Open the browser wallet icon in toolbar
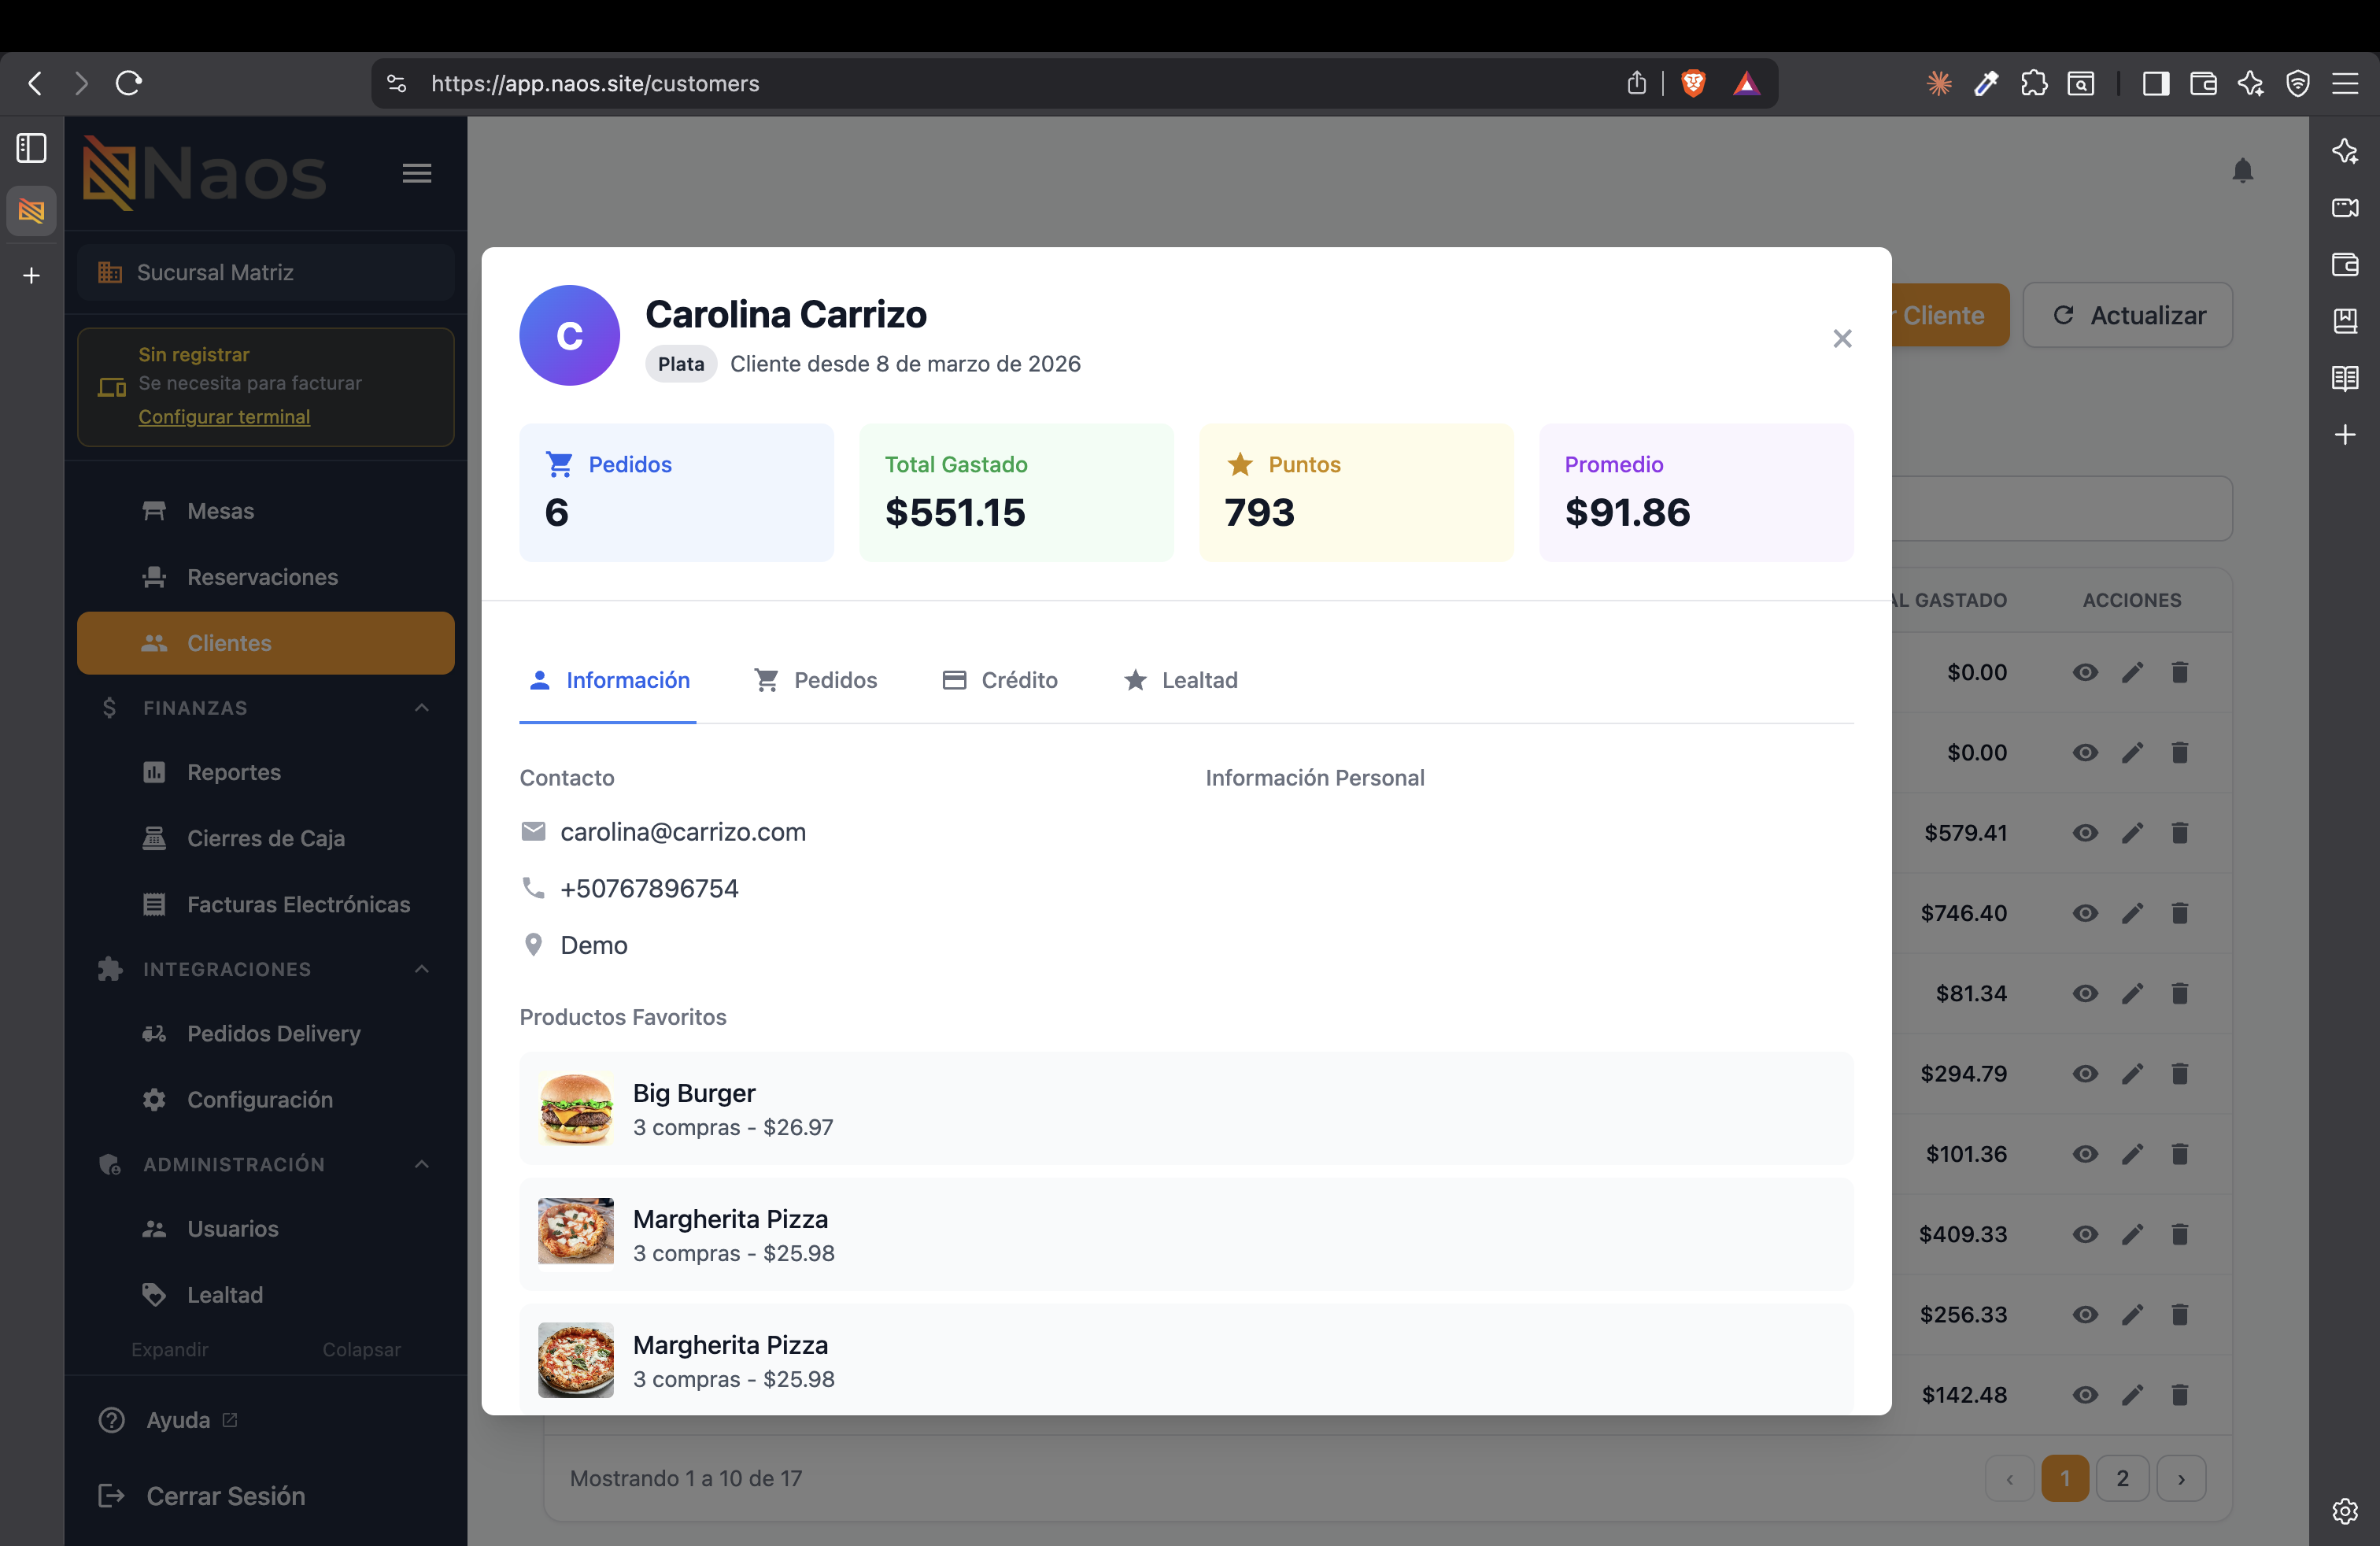Screen dimensions: 2380x1546 pos(2203,83)
